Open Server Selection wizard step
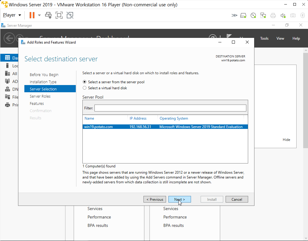The width and height of the screenshot is (308, 241). click(x=50, y=89)
